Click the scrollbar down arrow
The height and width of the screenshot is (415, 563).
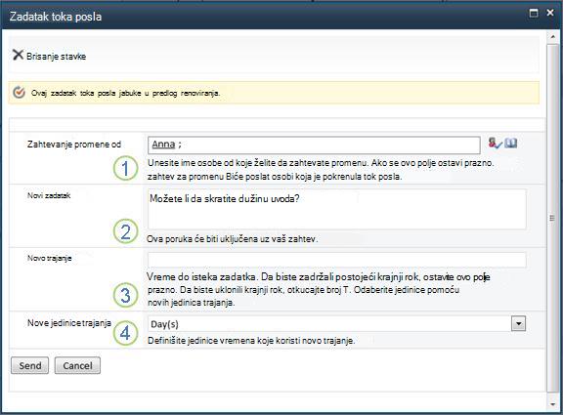pyautogui.click(x=552, y=404)
